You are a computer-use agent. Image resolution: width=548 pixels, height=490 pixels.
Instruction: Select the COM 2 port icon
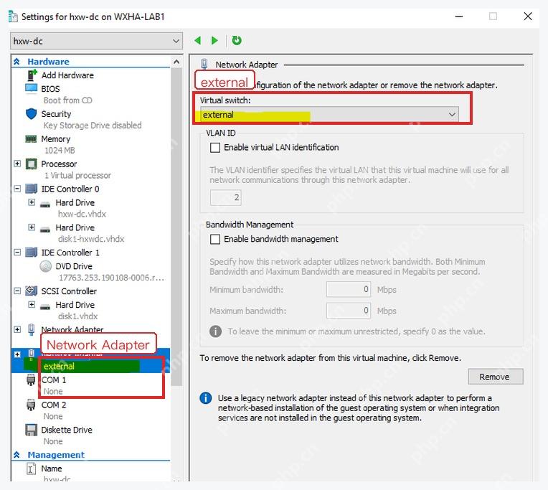[31, 405]
